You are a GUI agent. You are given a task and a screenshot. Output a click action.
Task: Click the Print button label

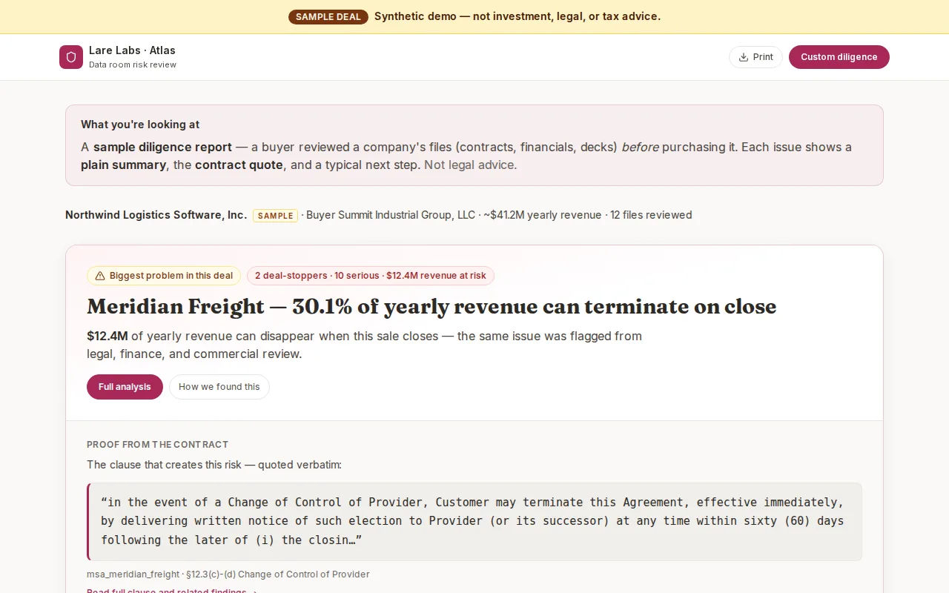point(763,57)
